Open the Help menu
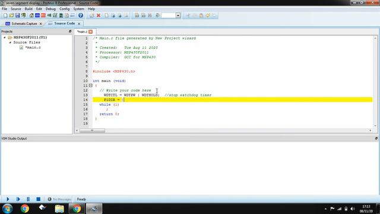Screen dimensions: 380x214 coord(91,9)
